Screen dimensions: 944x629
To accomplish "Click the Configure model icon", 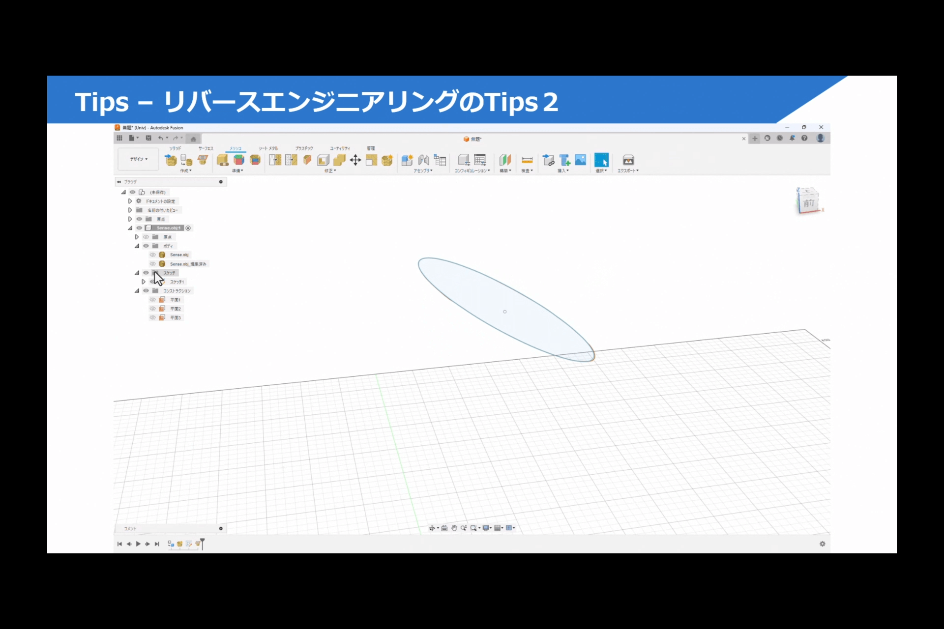I will tap(464, 160).
